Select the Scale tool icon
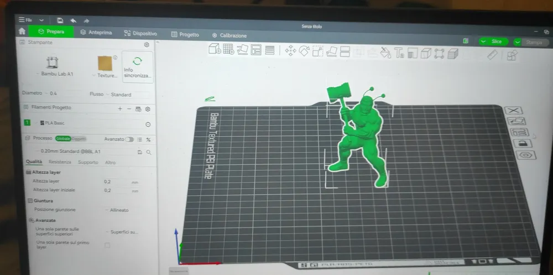The height and width of the screenshot is (275, 553). (x=318, y=51)
